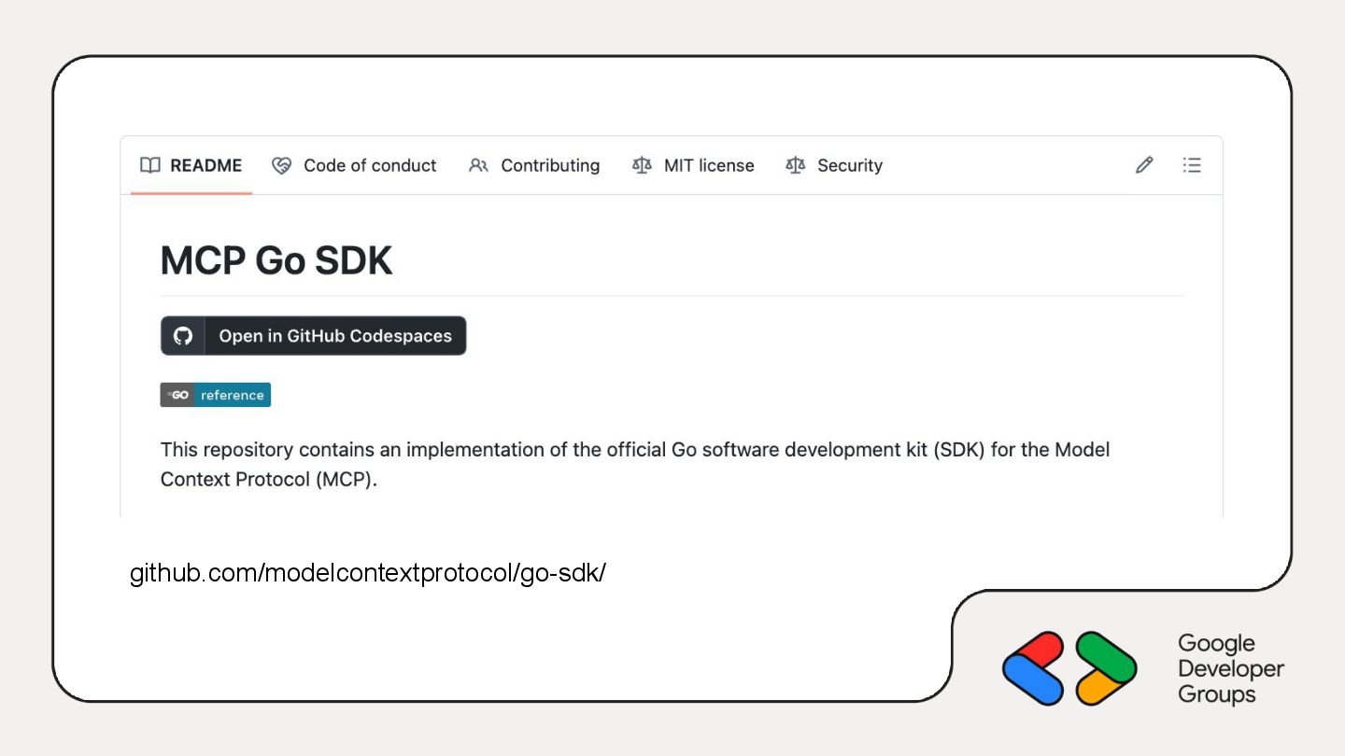Click the Go reference badge
The image size is (1345, 756).
216,395
